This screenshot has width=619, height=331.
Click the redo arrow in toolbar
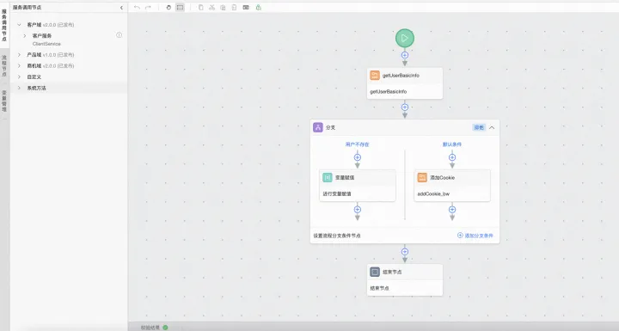click(148, 8)
